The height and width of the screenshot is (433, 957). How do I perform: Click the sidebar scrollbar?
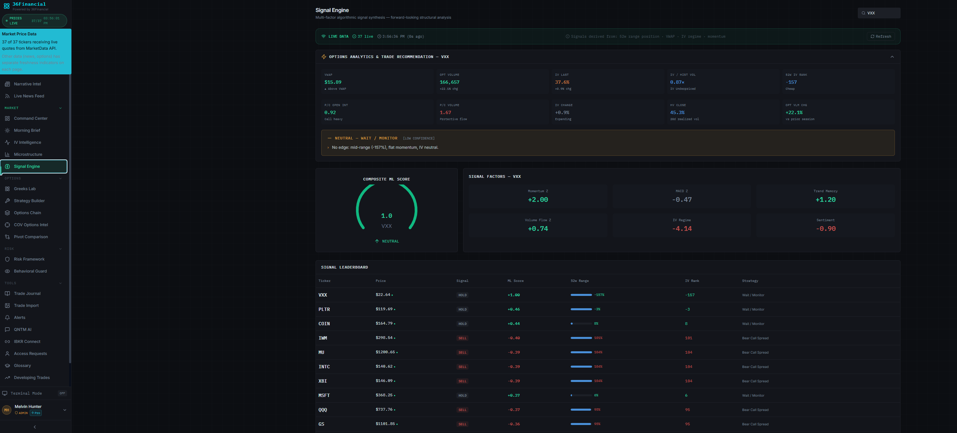pos(70,219)
